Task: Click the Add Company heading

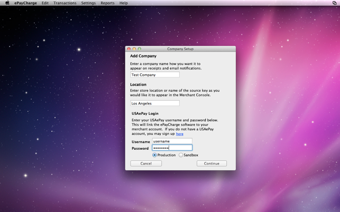Action: point(143,56)
